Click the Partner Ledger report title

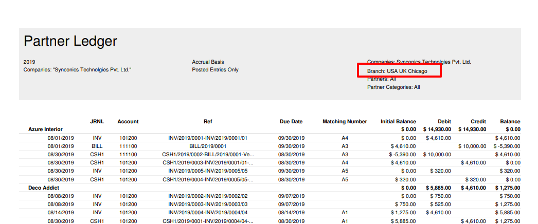point(70,42)
